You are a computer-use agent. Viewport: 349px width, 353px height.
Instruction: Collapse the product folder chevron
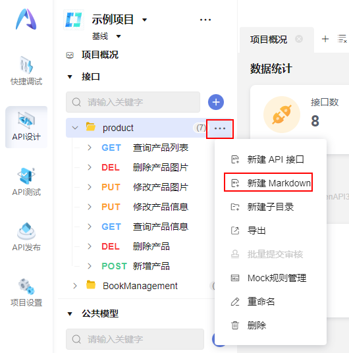tap(75, 128)
